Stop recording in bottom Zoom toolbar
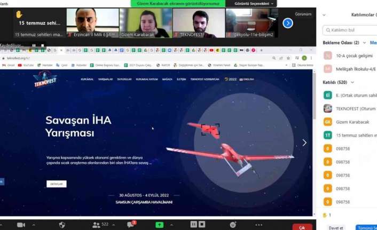 pos(202,224)
